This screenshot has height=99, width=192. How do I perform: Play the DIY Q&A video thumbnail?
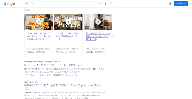click(39, 22)
